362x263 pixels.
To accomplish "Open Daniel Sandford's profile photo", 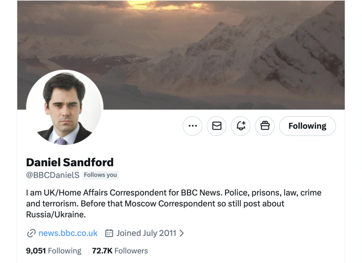I will pyautogui.click(x=65, y=108).
